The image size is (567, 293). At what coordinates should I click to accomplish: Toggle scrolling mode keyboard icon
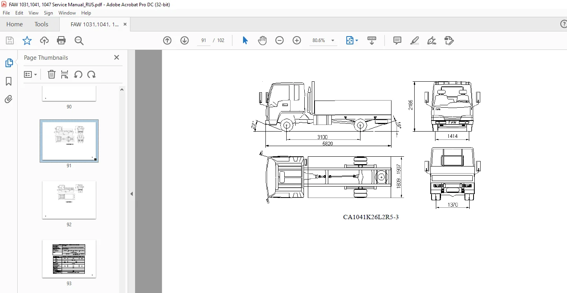coord(371,40)
